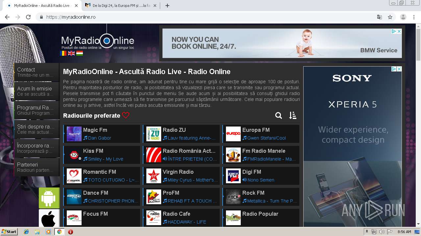421x236 pixels.
Task: Open Internet Explorer from the taskbar
Action: coord(26,232)
